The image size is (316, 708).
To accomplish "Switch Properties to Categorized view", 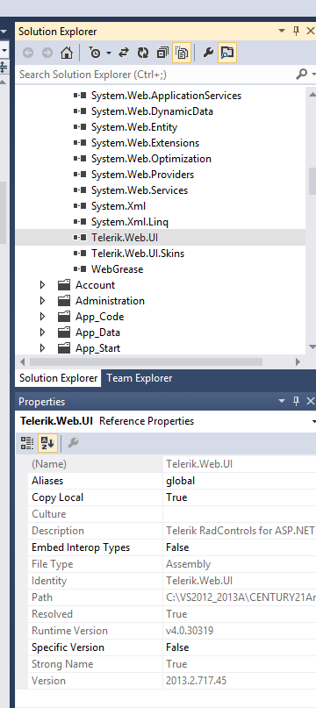I will click(x=27, y=443).
